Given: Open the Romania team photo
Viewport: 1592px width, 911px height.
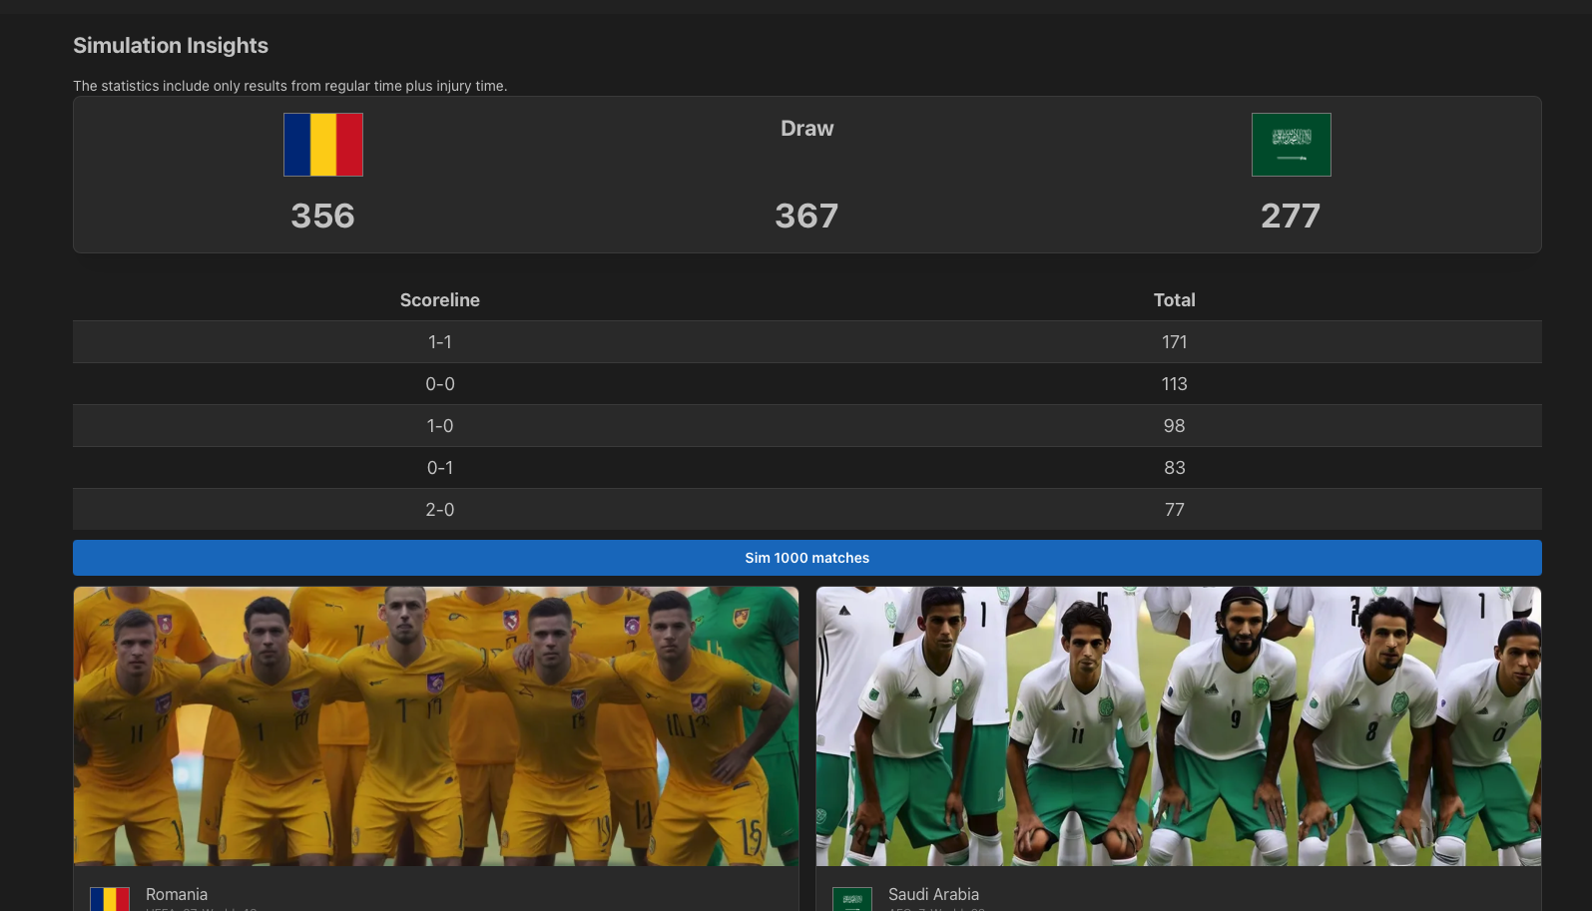Looking at the screenshot, I should [x=436, y=726].
